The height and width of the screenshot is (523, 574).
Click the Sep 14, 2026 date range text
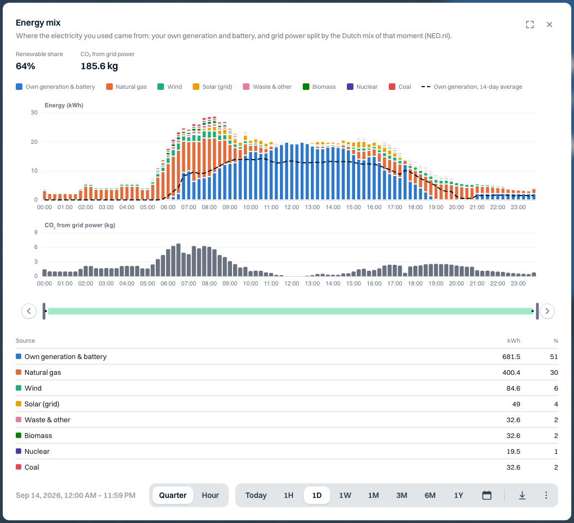[75, 496]
